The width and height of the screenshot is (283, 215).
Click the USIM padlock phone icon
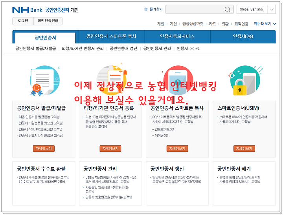[245, 80]
